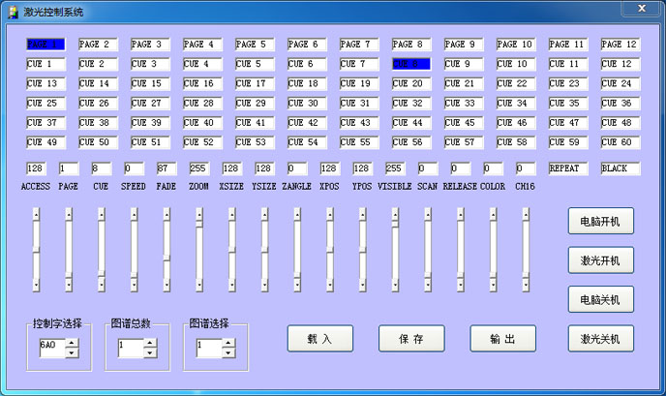Turn on laser with 激光开机 button
Image resolution: width=666 pixels, height=396 pixels.
pyautogui.click(x=600, y=260)
